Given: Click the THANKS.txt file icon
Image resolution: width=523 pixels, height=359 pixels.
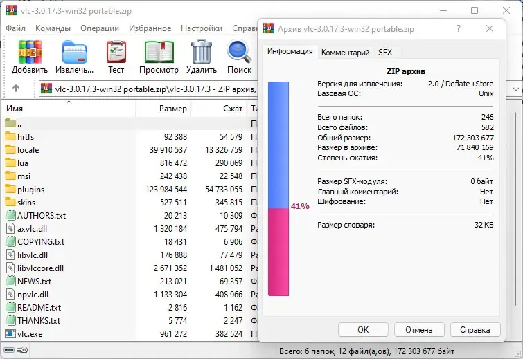Looking at the screenshot, I should tap(10, 321).
